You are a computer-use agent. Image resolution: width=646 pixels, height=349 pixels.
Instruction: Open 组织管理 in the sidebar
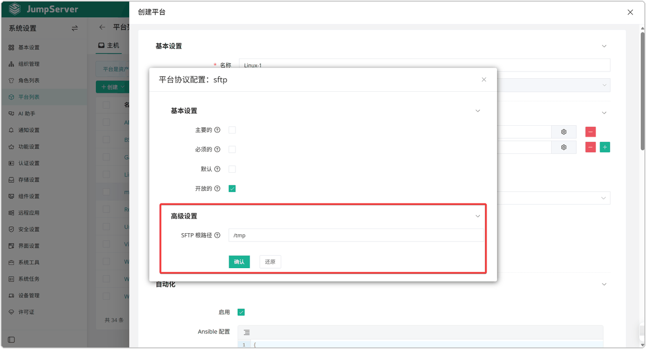click(x=44, y=64)
